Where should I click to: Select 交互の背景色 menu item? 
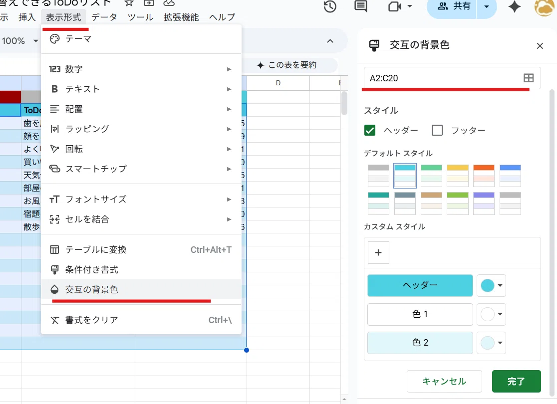pos(141,290)
